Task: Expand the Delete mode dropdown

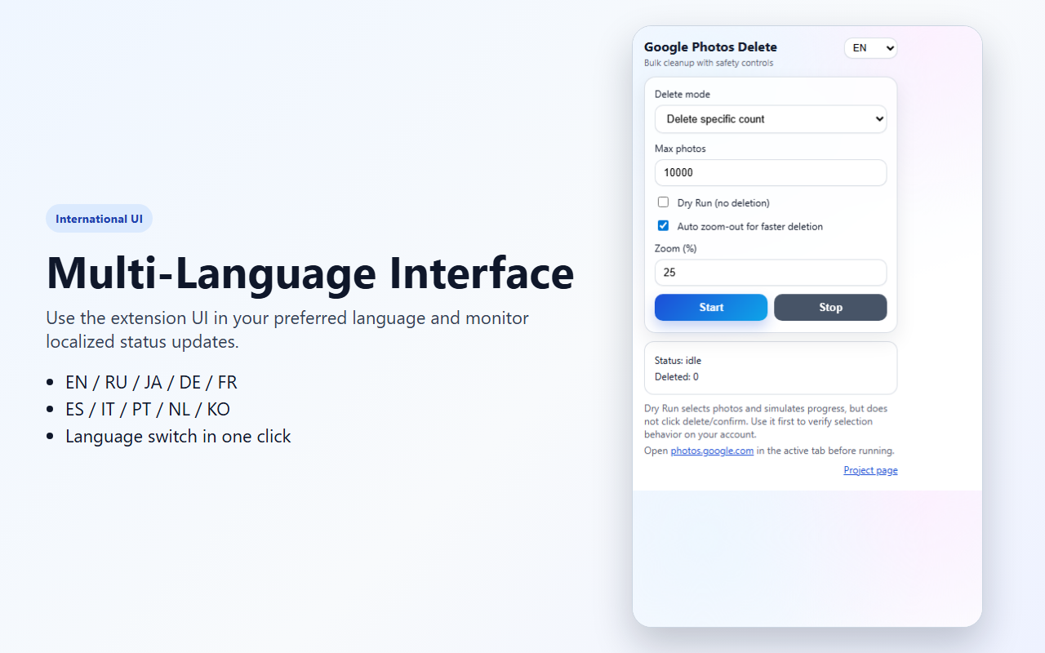Action: (771, 119)
